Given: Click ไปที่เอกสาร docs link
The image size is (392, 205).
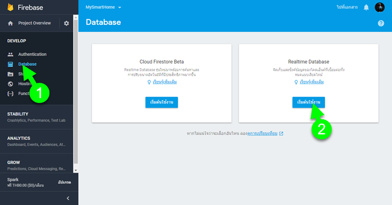Looking at the screenshot, I should coord(347,7).
